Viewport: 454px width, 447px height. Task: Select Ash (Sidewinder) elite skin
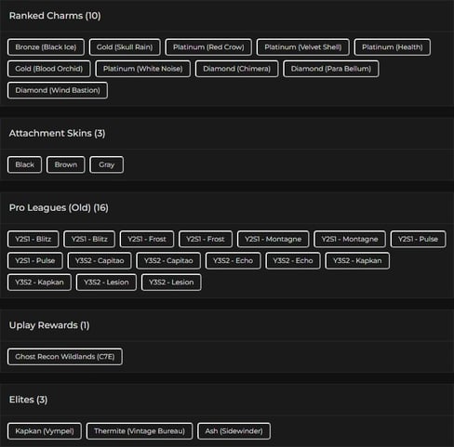click(x=234, y=431)
